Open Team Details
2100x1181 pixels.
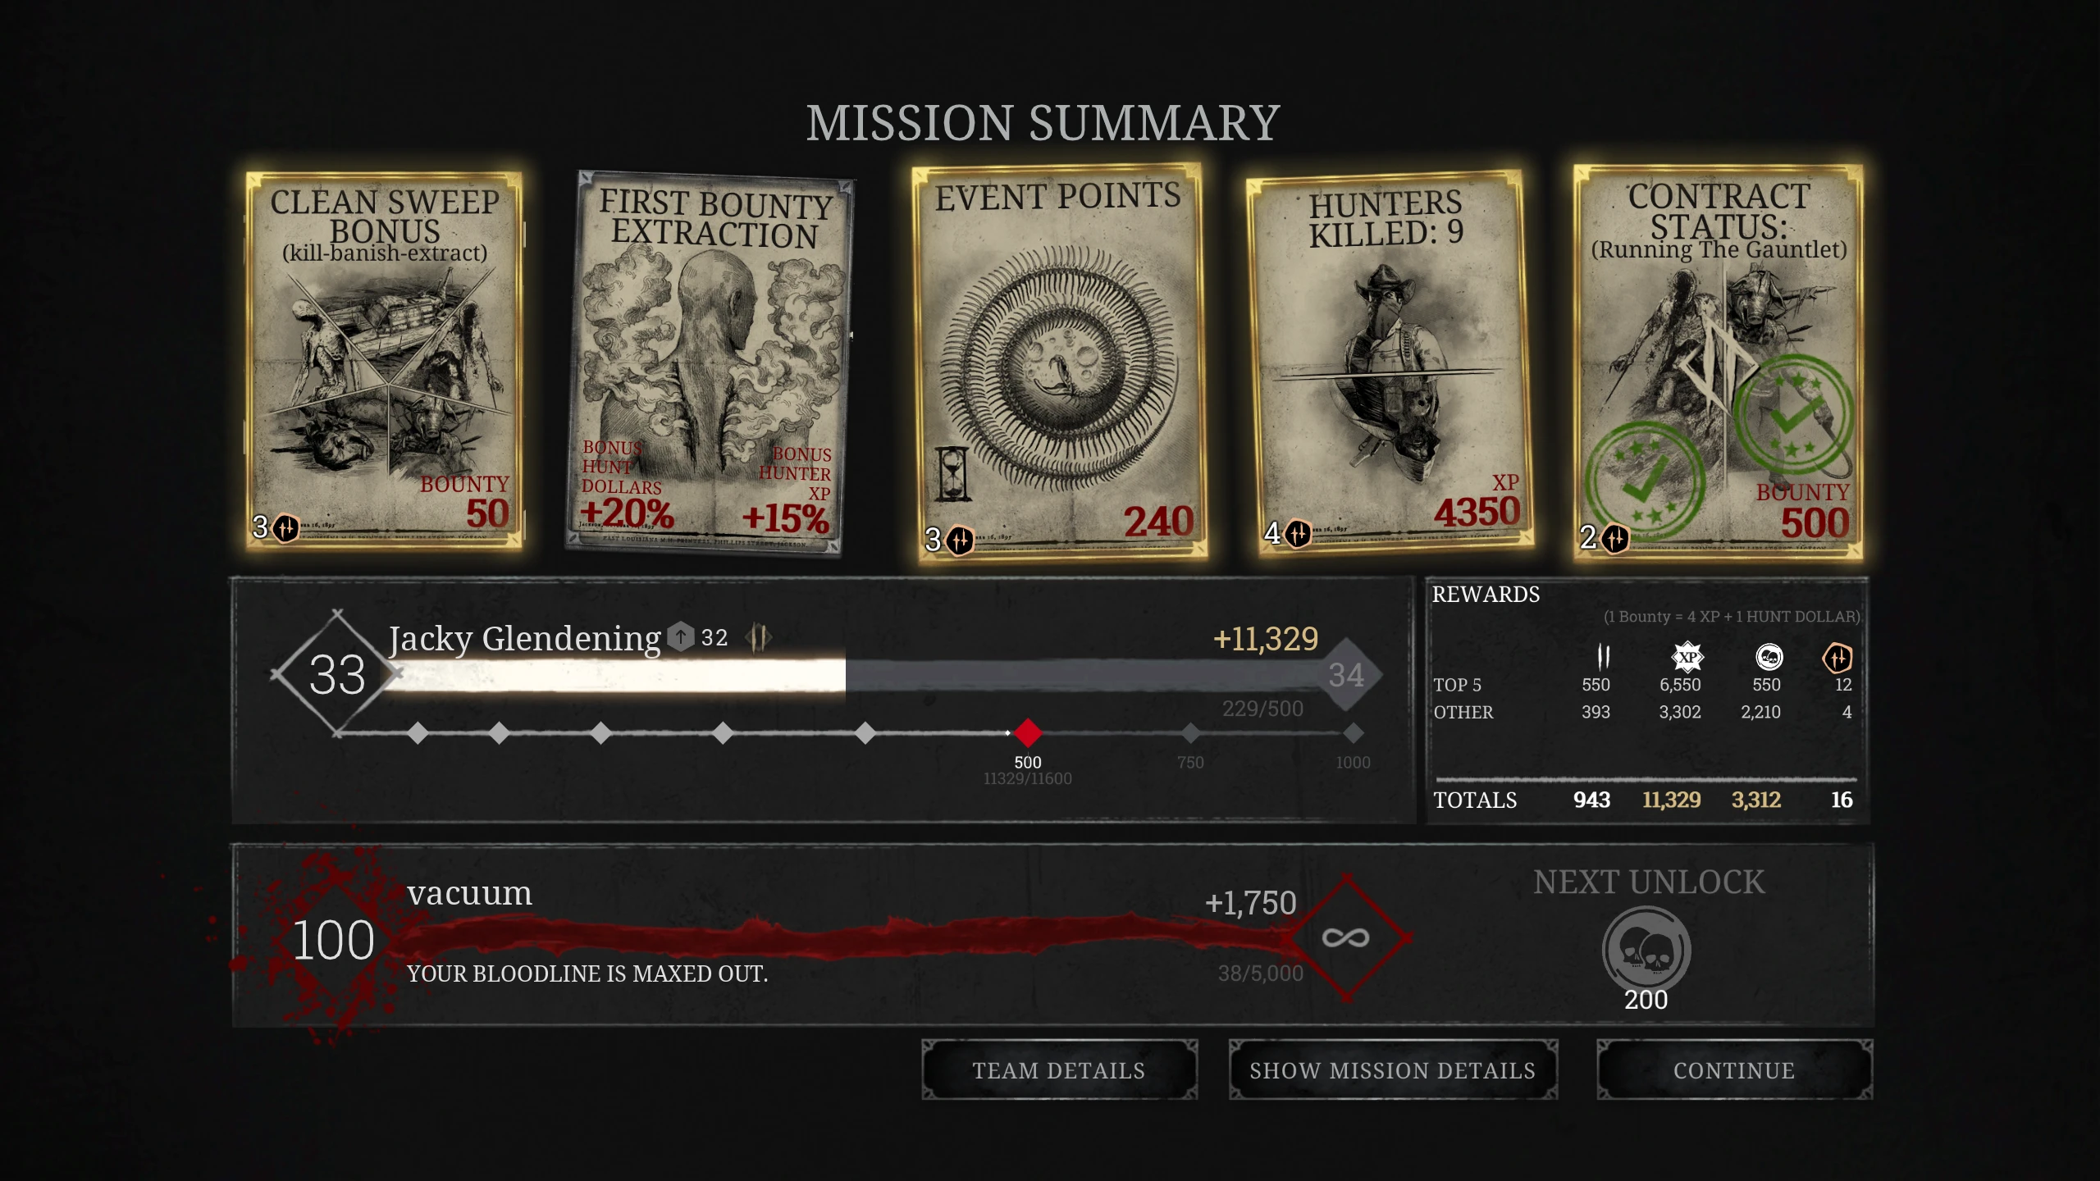[1059, 1070]
